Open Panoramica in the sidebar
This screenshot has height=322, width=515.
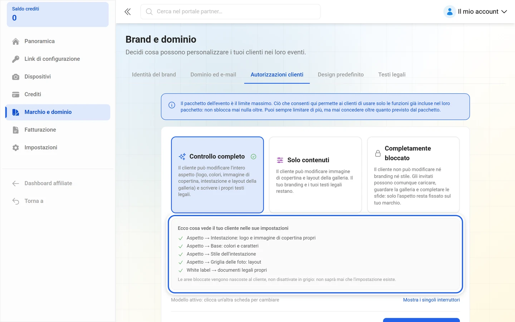[58, 41]
